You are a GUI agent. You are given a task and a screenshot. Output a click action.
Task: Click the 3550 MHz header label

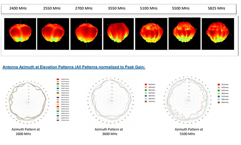(x=118, y=8)
